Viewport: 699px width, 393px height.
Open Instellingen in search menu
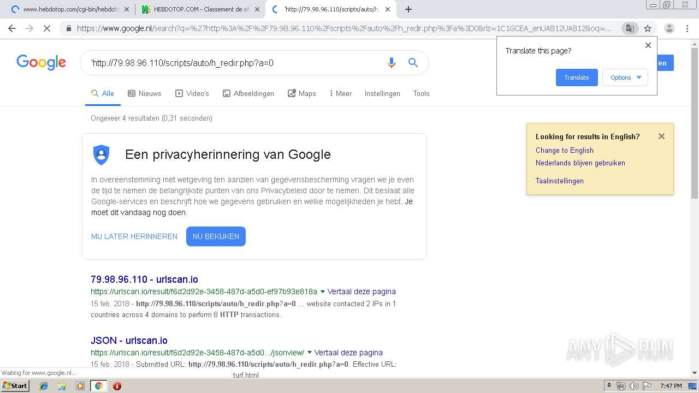382,93
